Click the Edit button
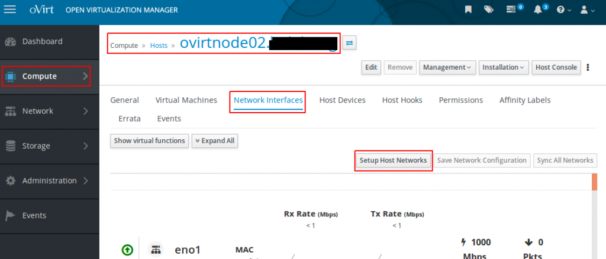Screen dimensions: 606x259 (371, 67)
